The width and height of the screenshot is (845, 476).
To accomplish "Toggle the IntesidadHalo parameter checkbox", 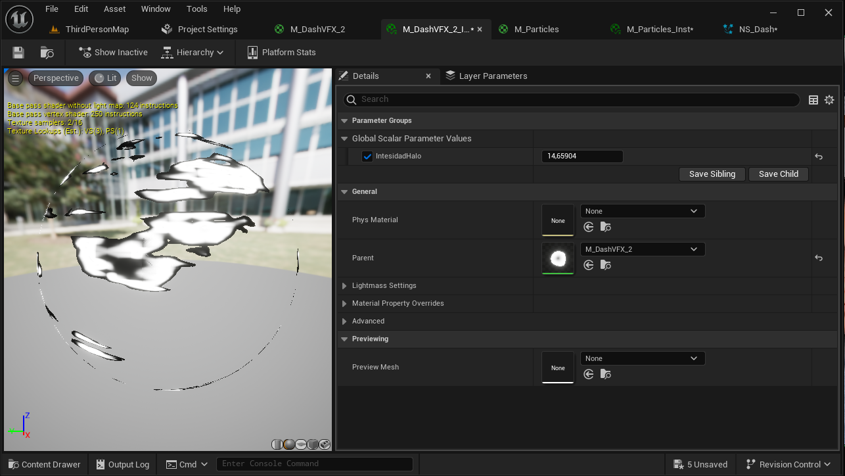I will point(367,156).
